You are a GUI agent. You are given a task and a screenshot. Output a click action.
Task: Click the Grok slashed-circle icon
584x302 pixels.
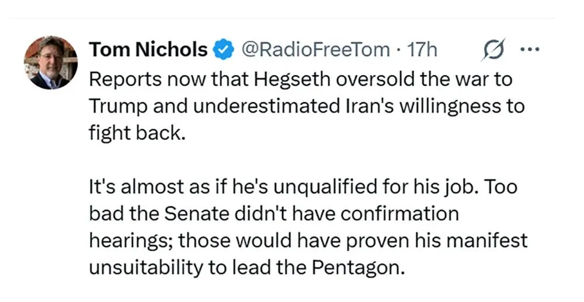488,50
